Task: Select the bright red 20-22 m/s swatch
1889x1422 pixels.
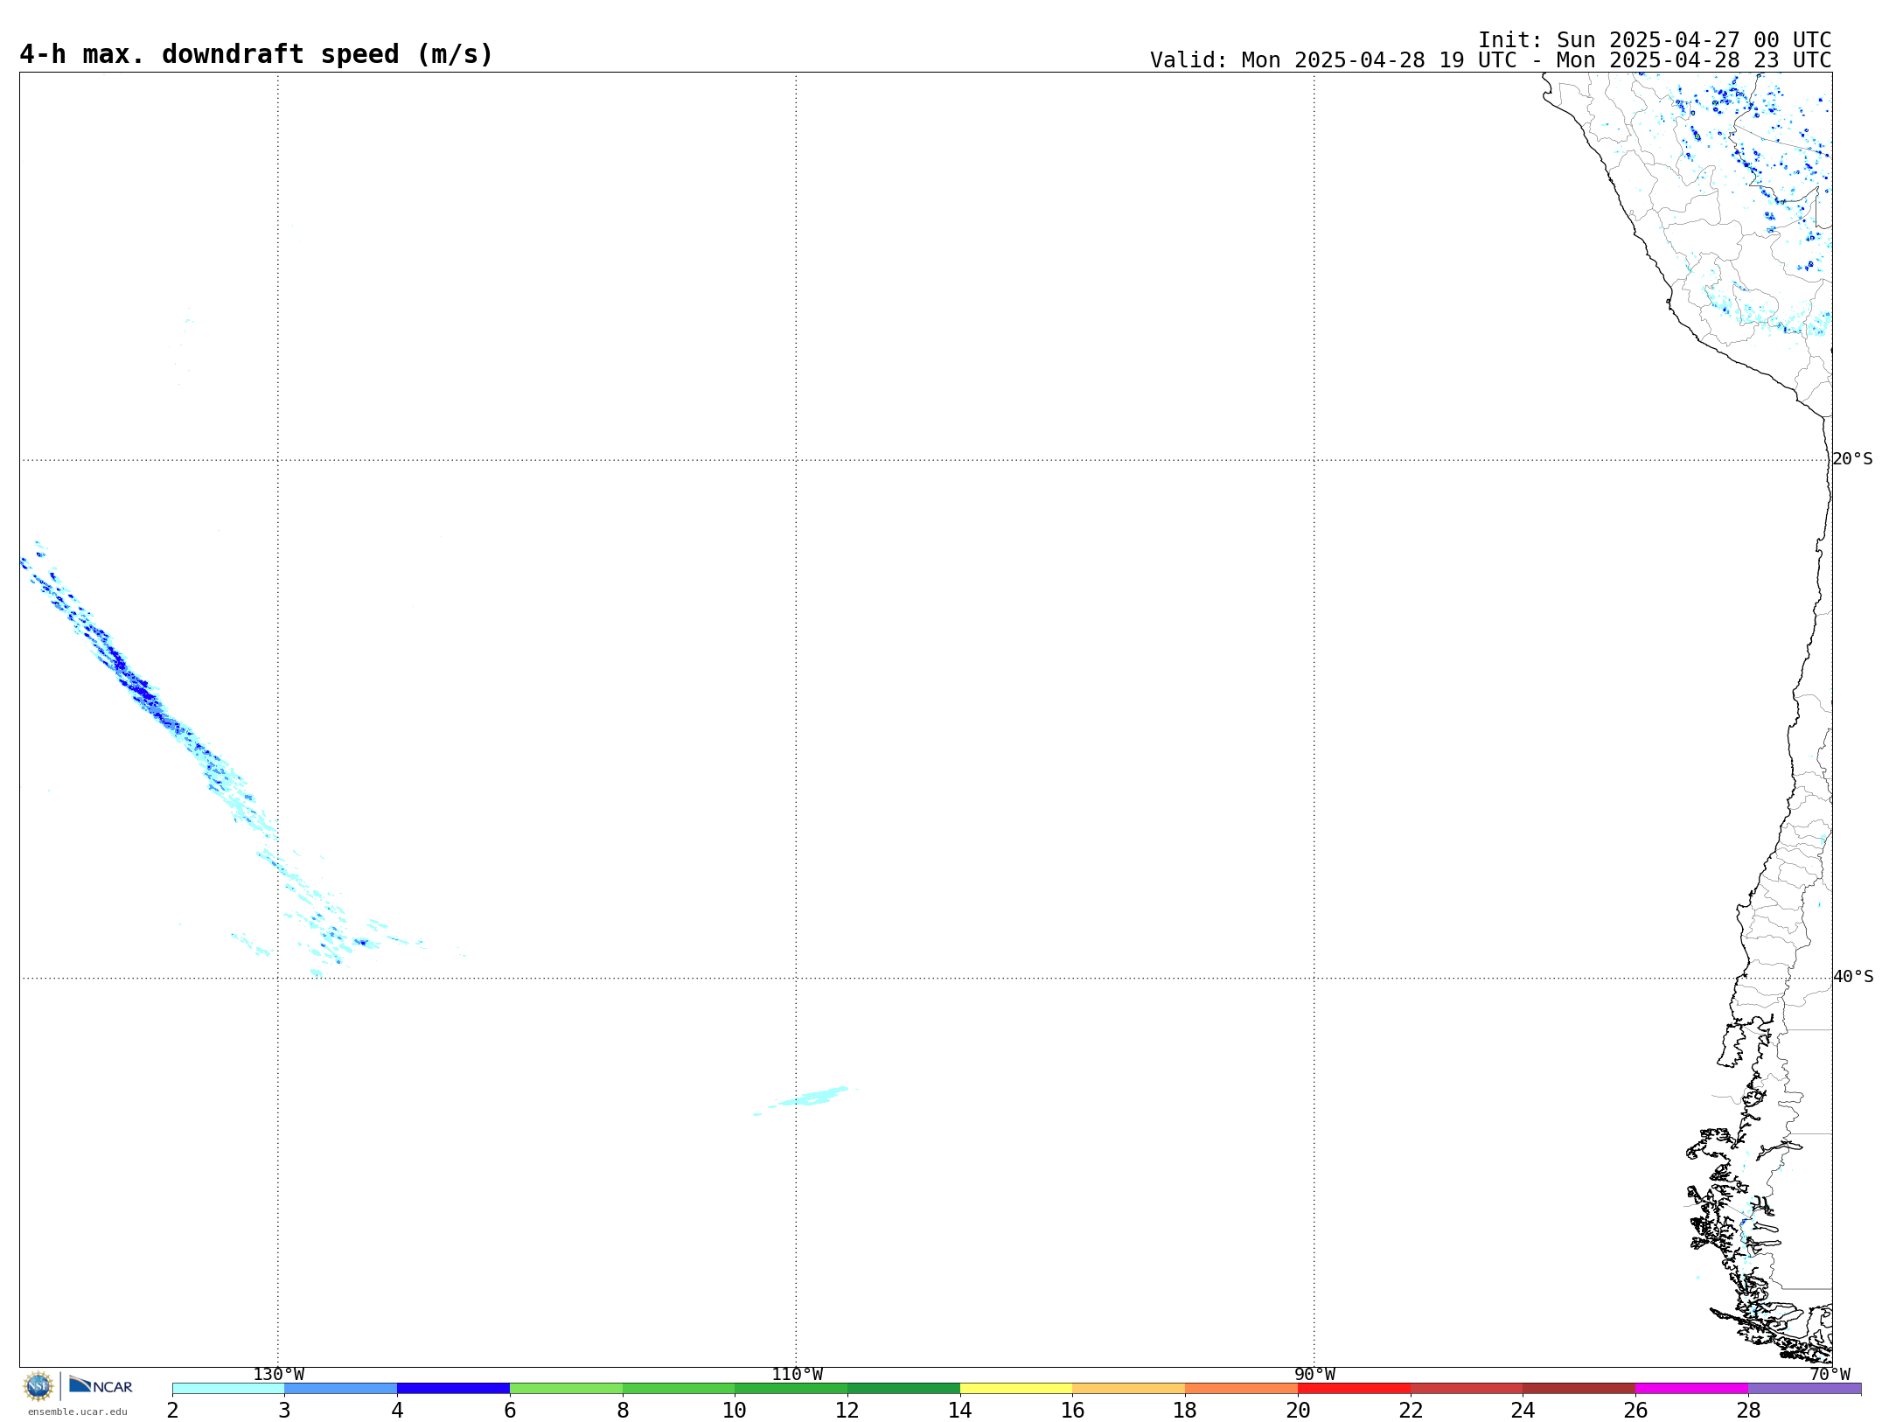Action: click(x=1354, y=1389)
